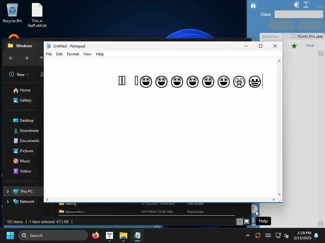Open Notepad's Help menu
The height and width of the screenshot is (243, 325).
[100, 54]
